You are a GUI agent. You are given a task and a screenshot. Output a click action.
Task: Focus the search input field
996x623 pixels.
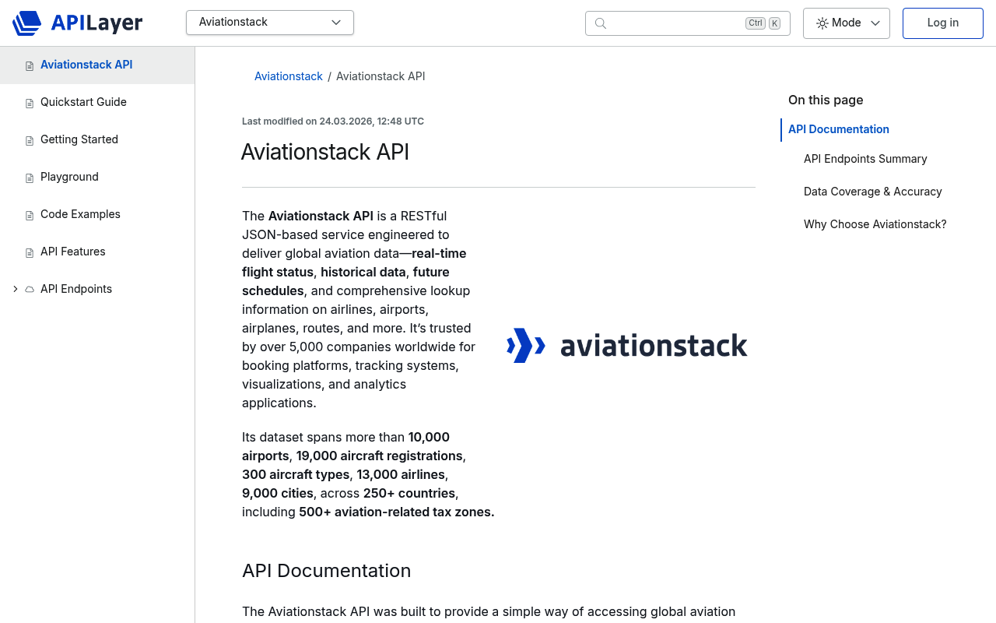point(688,23)
